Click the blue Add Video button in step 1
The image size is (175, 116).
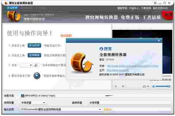coord(34,45)
